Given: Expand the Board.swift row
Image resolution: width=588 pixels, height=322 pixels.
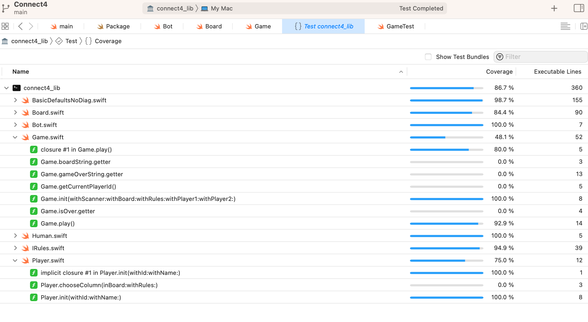Looking at the screenshot, I should click(x=15, y=113).
